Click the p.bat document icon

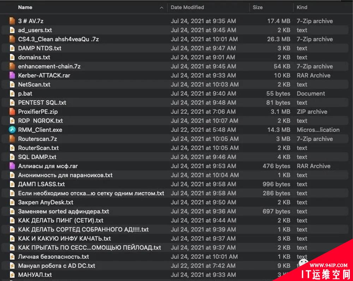[x=12, y=94]
